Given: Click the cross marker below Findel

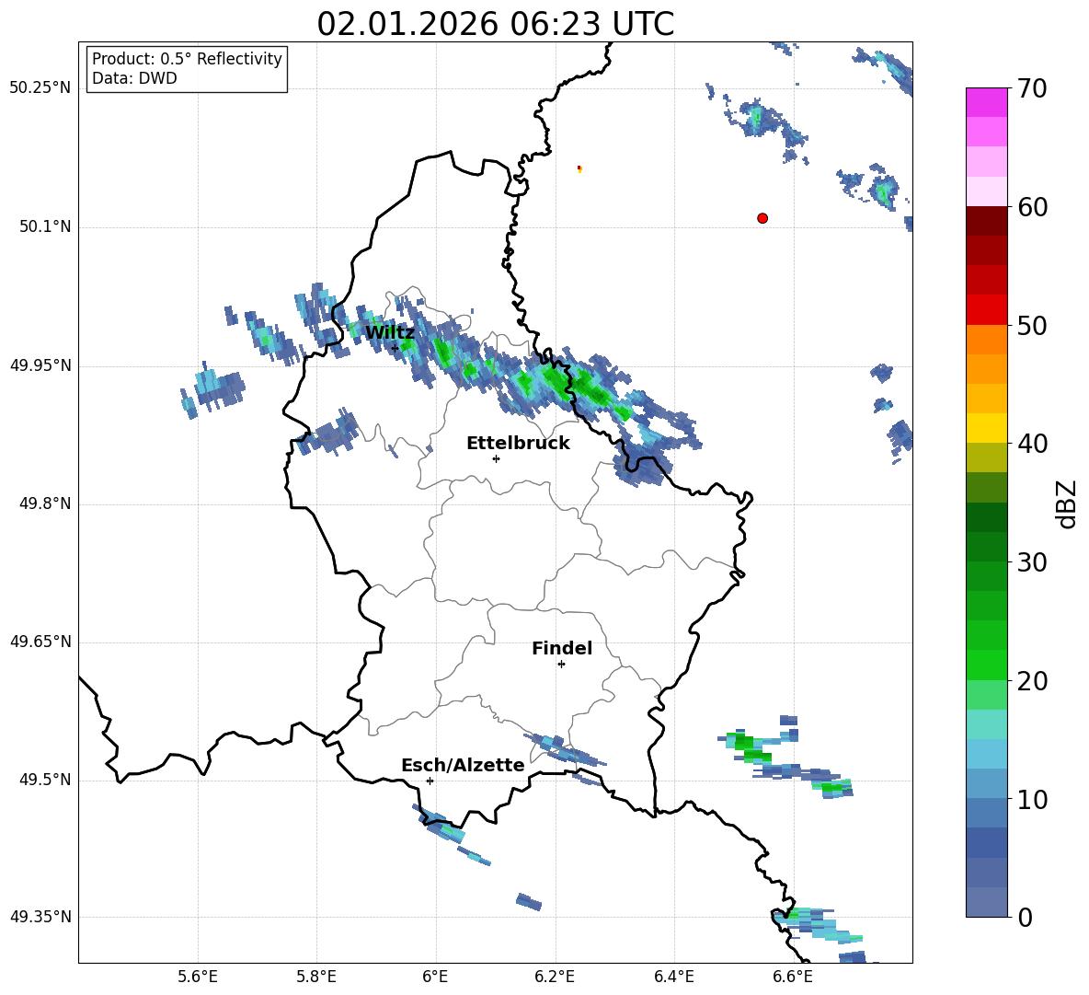Looking at the screenshot, I should point(561,665).
